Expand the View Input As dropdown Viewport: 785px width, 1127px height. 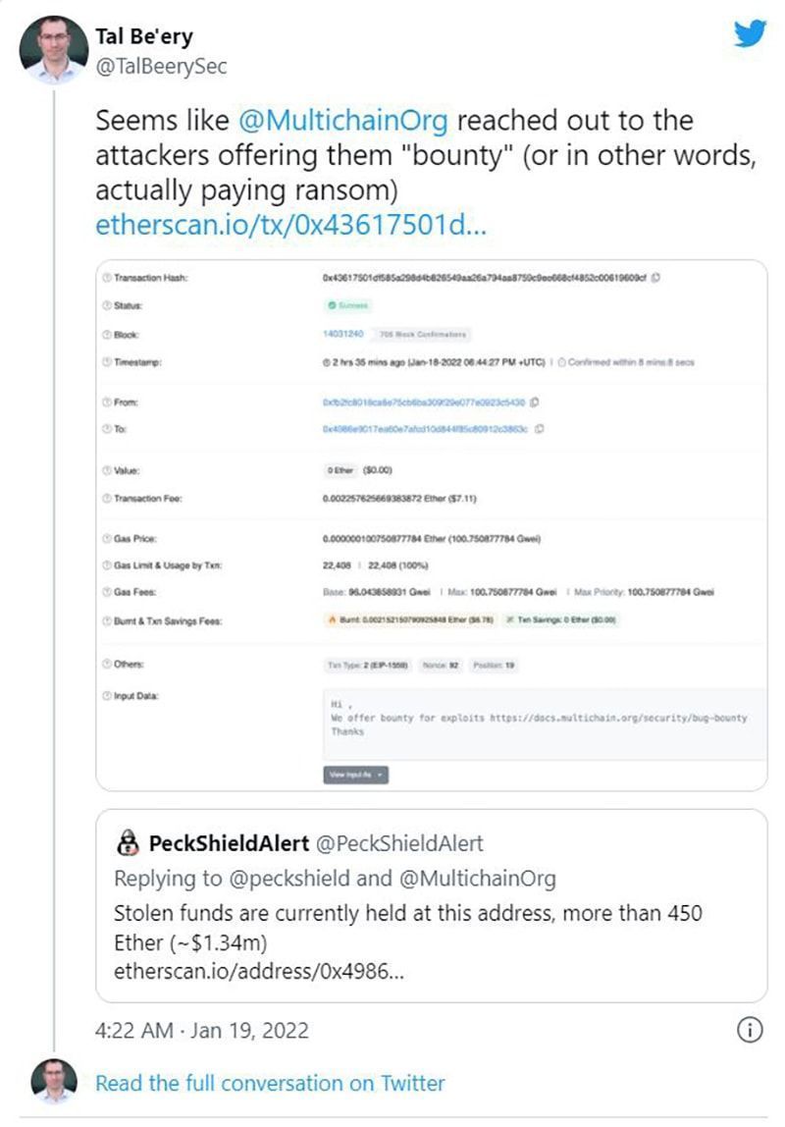[355, 775]
